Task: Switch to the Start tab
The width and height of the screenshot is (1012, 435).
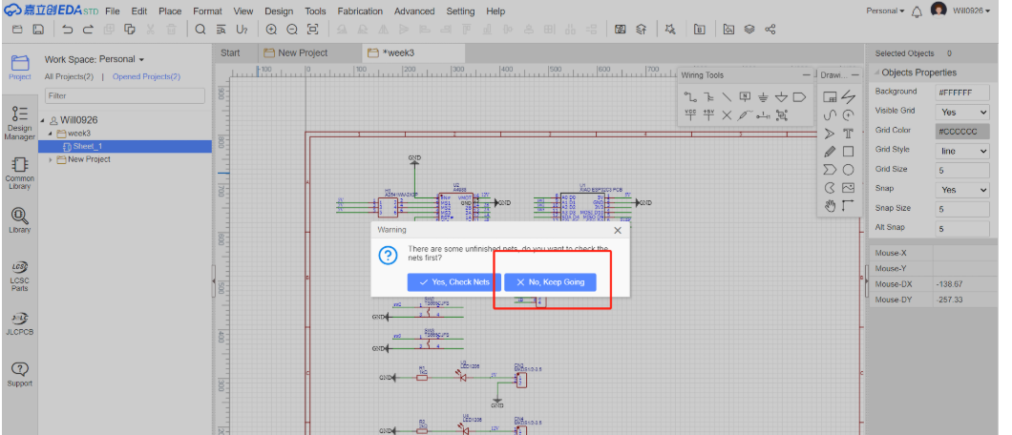Action: (230, 52)
